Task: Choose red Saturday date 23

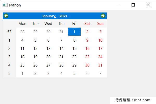Action: coord(87,57)
